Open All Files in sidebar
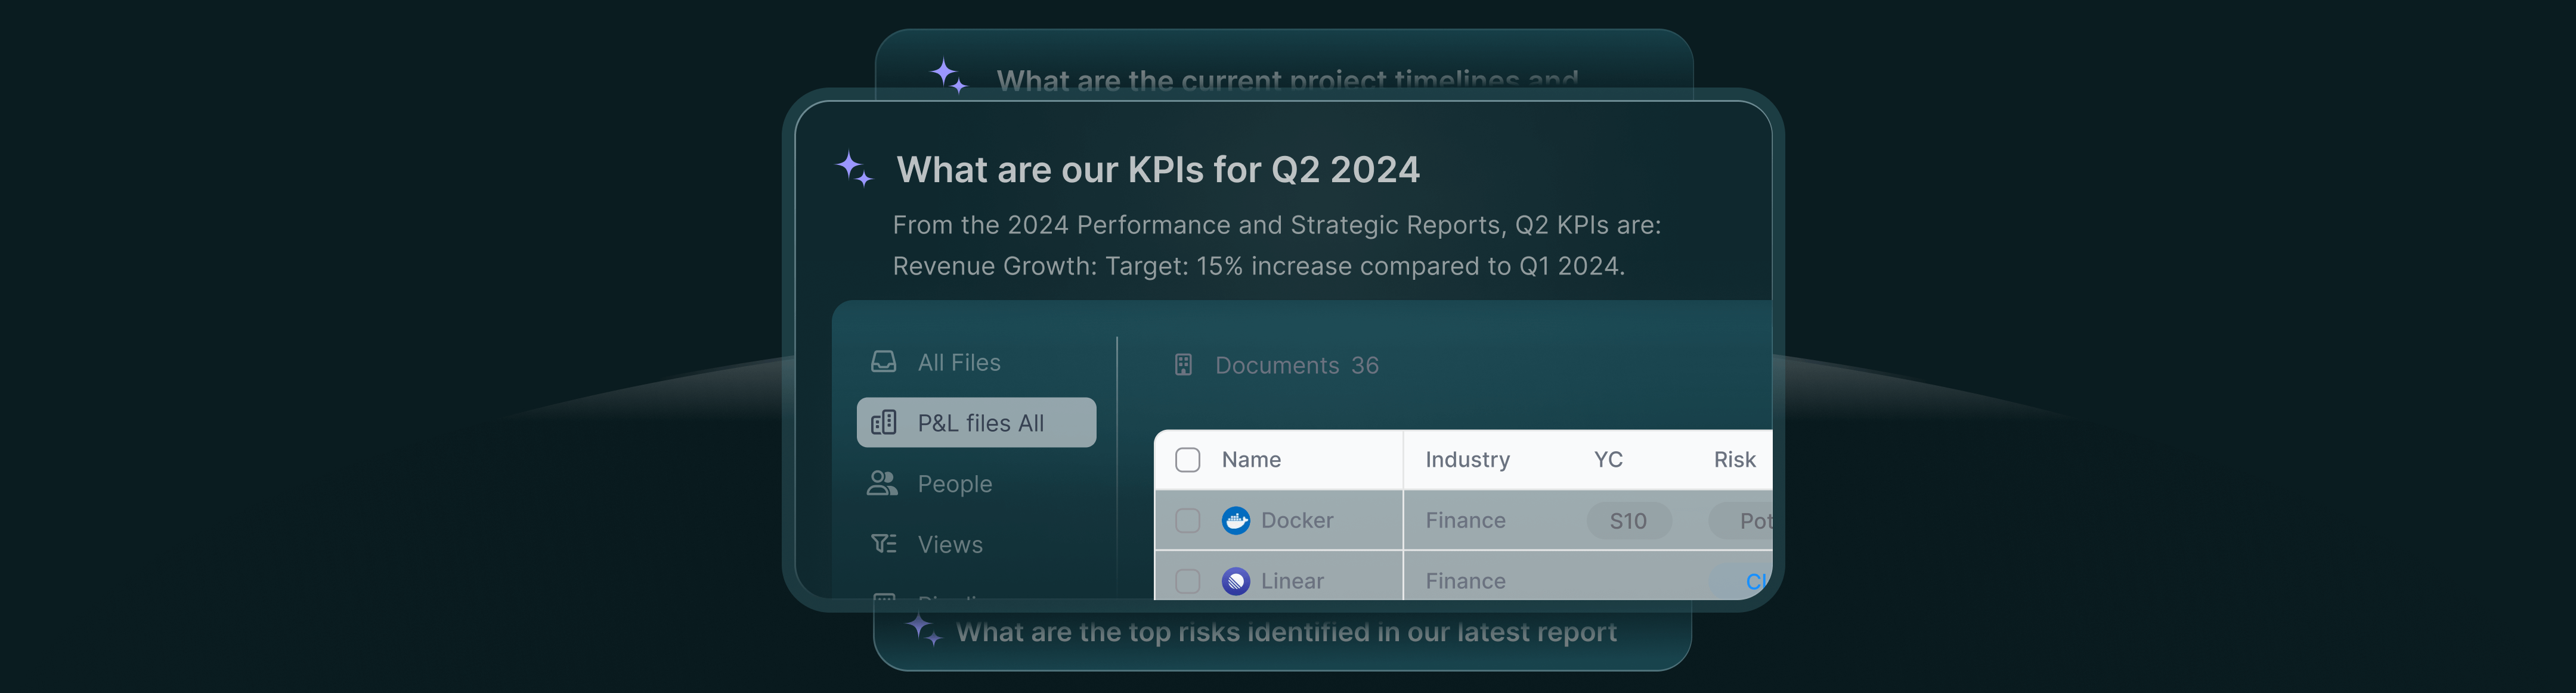 point(976,361)
